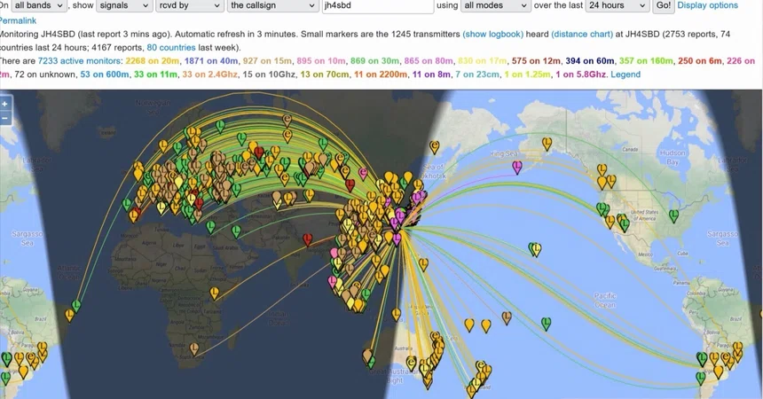
Task: Select the yellow L marker near Hawaii
Action: [537, 250]
